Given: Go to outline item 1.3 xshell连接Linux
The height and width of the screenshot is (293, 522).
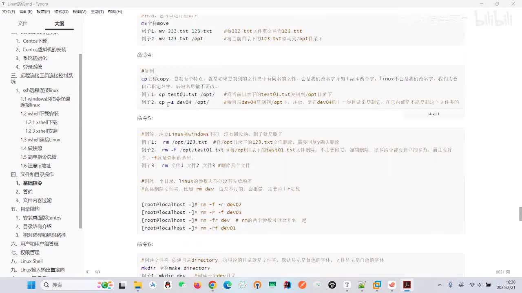Looking at the screenshot, I should click(40, 140).
